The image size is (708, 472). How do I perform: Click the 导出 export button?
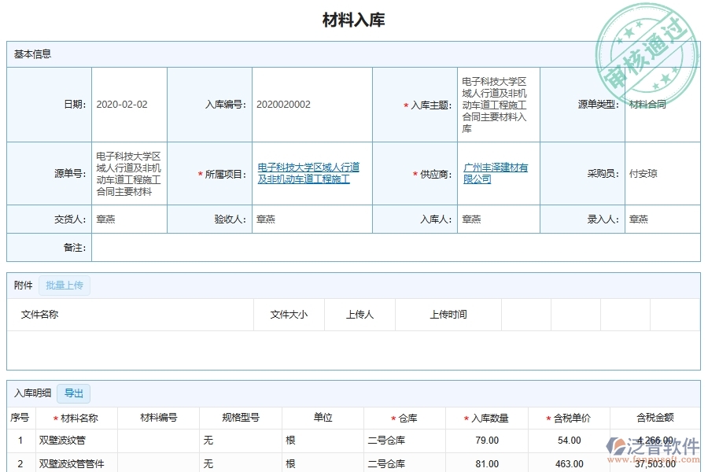(x=73, y=393)
